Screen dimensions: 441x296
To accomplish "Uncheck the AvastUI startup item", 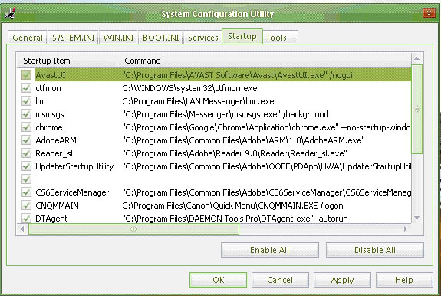I will [26, 75].
